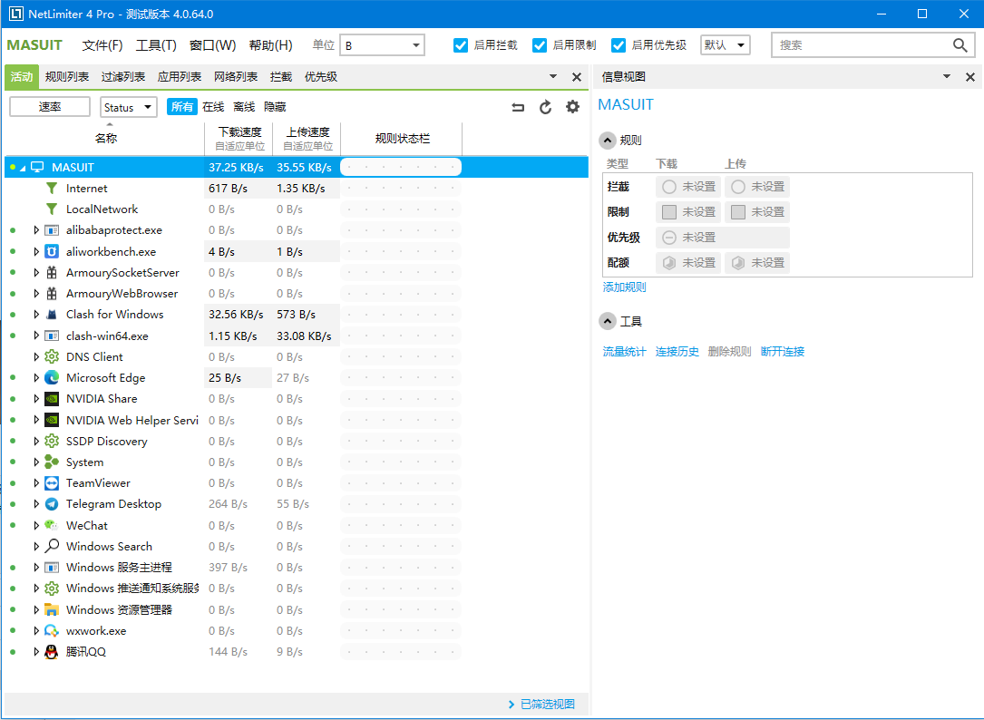984x720 pixels.
Task: Click the 速率 button
Action: [x=50, y=107]
